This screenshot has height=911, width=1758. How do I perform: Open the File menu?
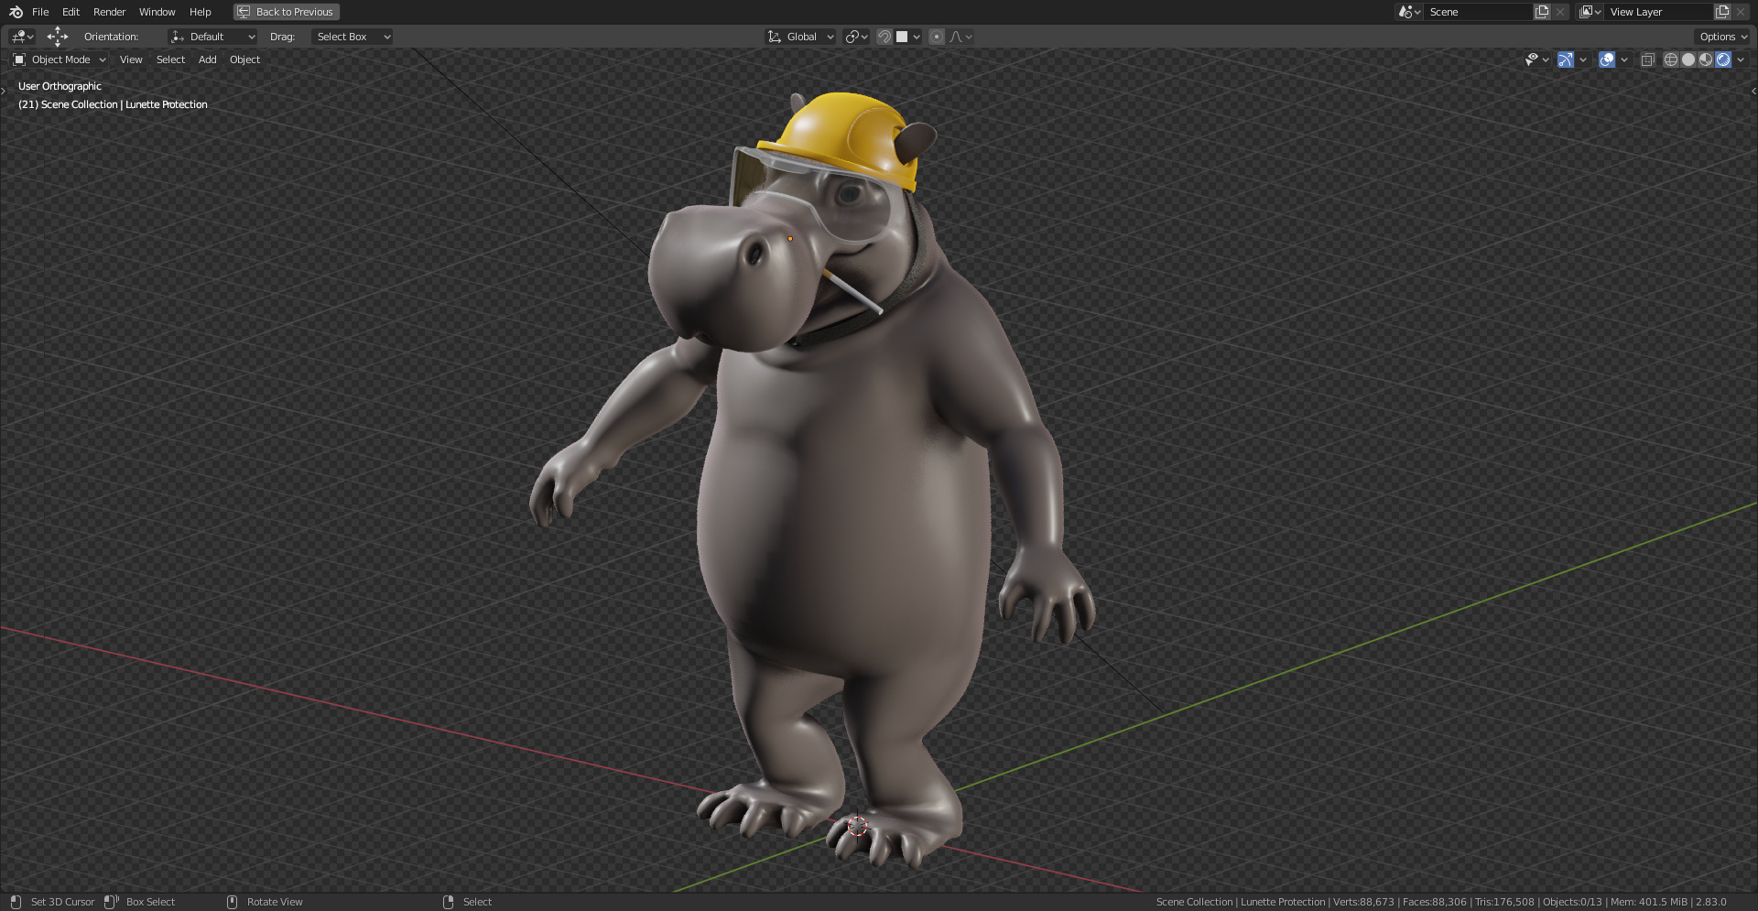point(40,12)
